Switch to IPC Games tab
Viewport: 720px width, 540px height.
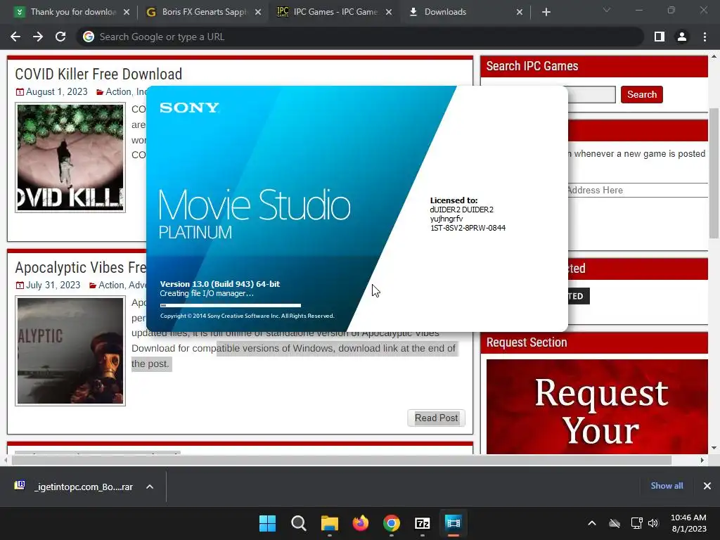click(335, 12)
